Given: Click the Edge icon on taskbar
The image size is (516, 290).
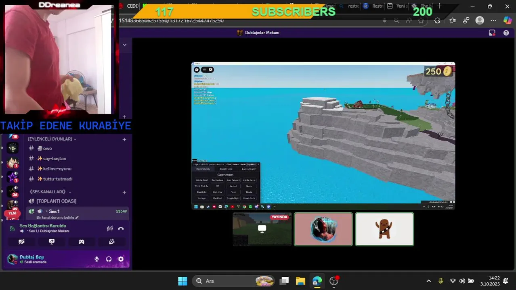Looking at the screenshot, I should (317, 281).
